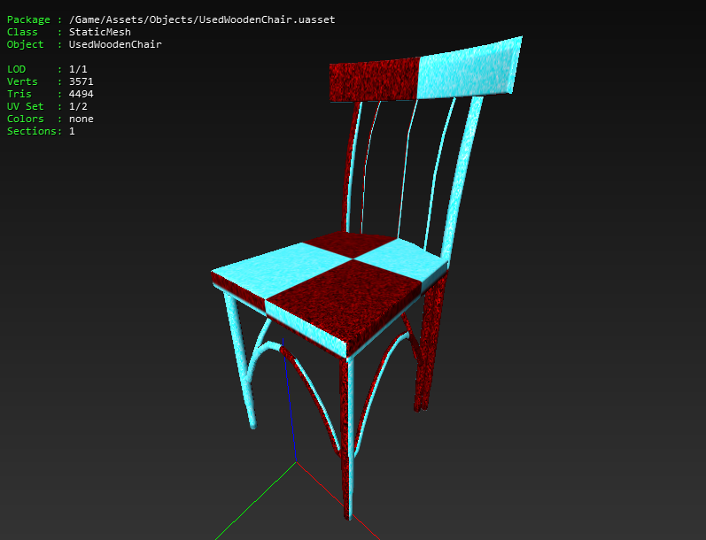Click the UV Set value 1/2
The width and height of the screenshot is (706, 540).
pos(78,106)
